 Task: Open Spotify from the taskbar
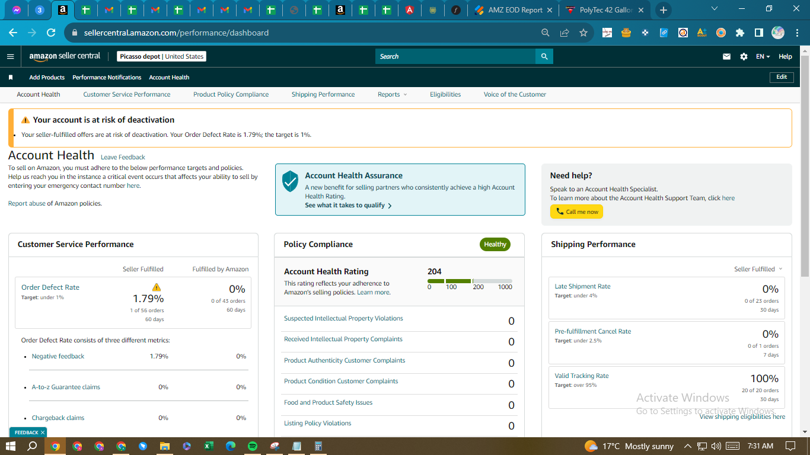[252, 446]
